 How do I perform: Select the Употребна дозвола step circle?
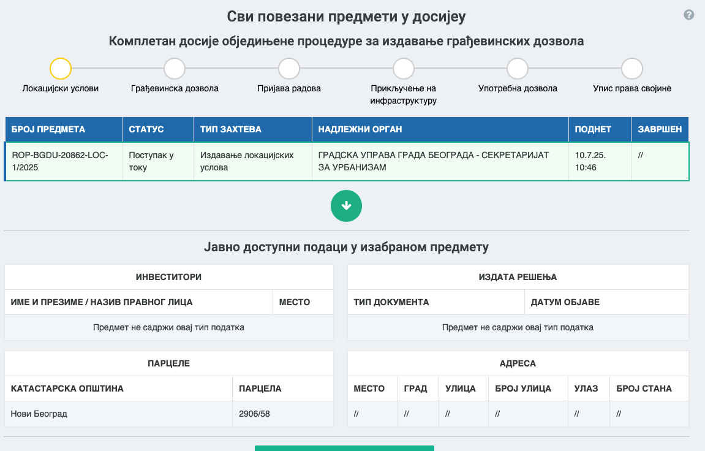[x=518, y=69]
